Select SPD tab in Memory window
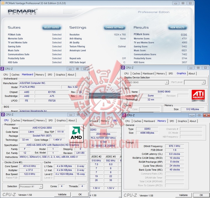Viewport: 210px width, 198px height. 172,121
